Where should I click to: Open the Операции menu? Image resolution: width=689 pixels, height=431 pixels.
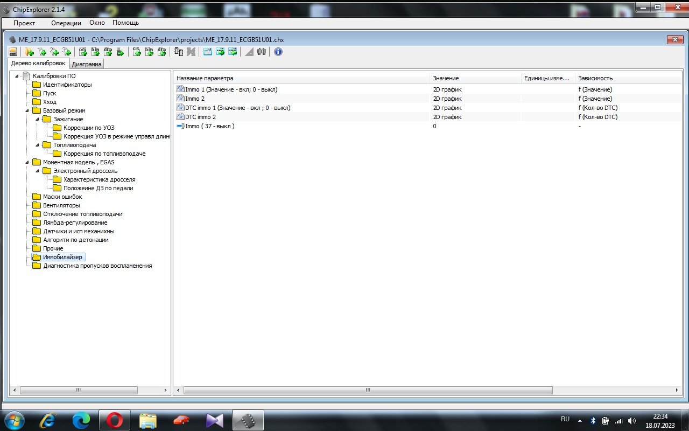tap(66, 23)
